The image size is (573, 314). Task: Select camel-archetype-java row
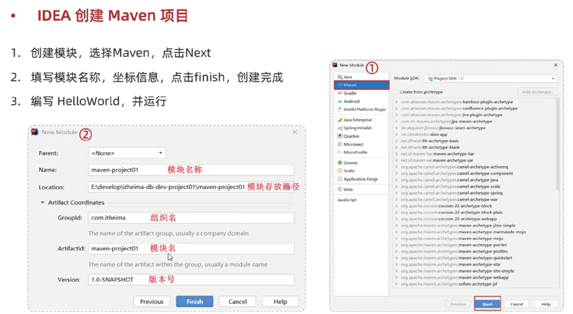pos(474,180)
